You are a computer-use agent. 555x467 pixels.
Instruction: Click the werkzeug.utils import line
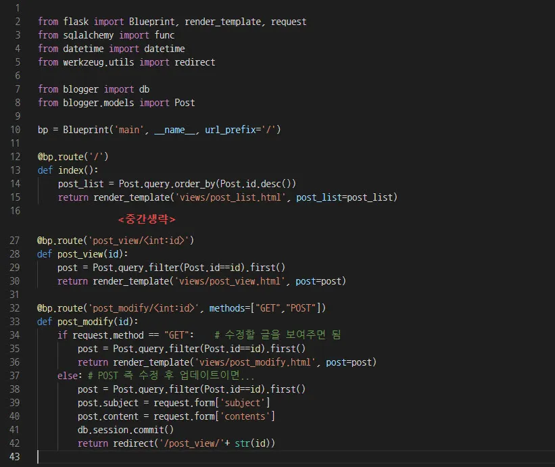tap(125, 62)
